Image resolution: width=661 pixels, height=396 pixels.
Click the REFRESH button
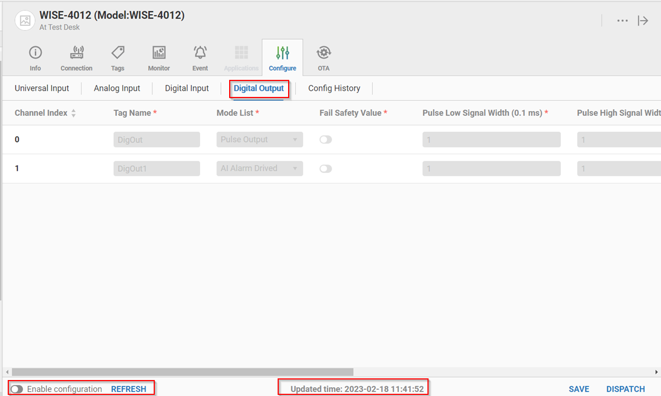pos(128,389)
